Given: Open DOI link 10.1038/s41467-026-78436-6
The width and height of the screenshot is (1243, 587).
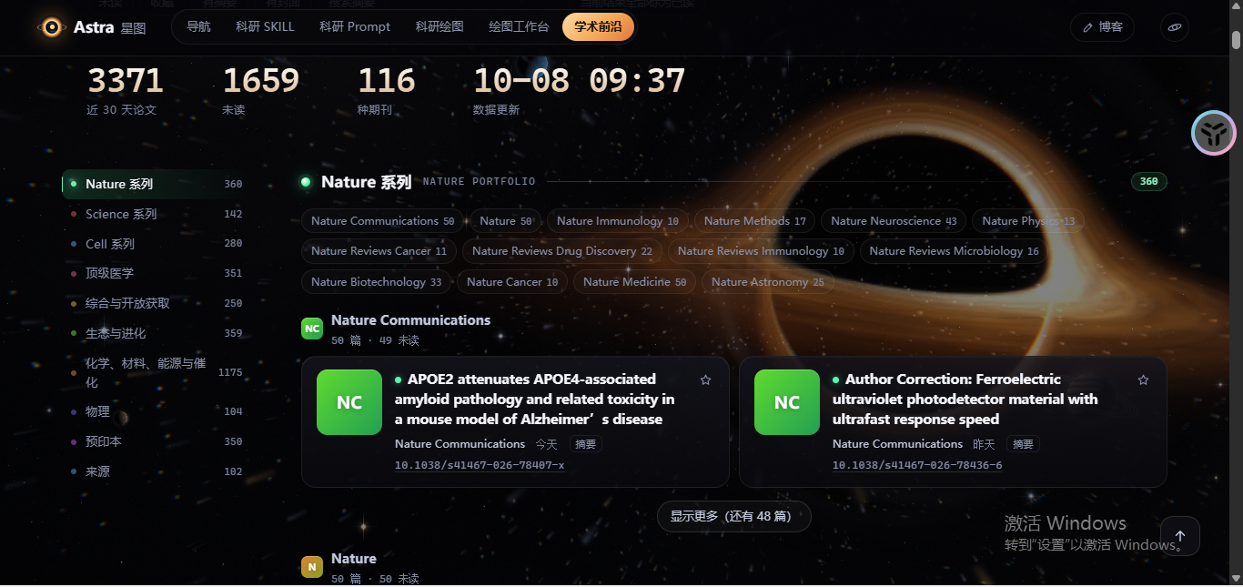Looking at the screenshot, I should (917, 466).
